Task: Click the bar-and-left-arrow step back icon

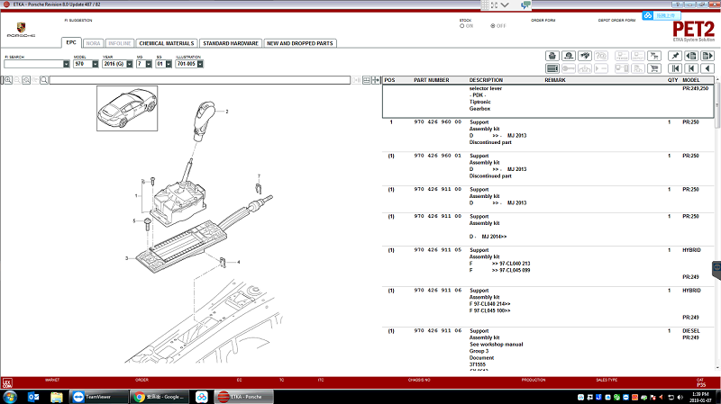Action: point(690,68)
